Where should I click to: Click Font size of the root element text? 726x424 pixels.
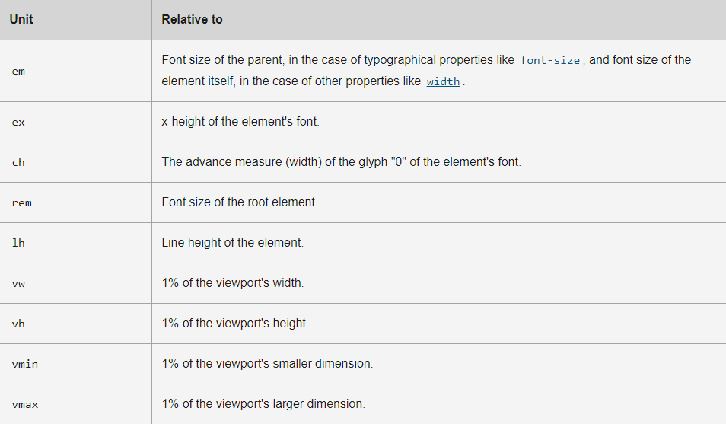point(240,202)
